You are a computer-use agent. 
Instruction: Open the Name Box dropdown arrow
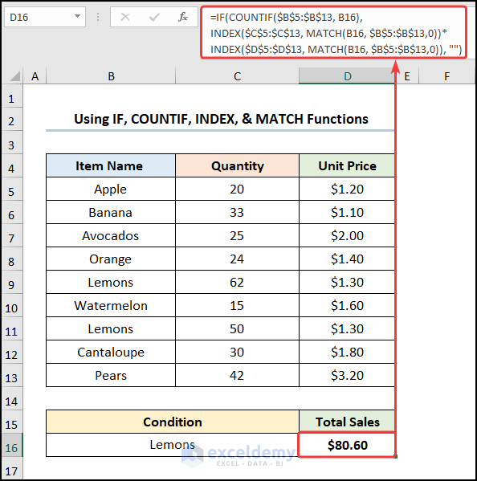click(x=77, y=17)
